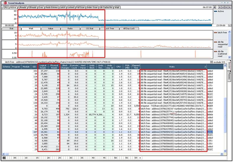
Task: Switch to Lib Cache Pin tab
Action: (106, 7)
